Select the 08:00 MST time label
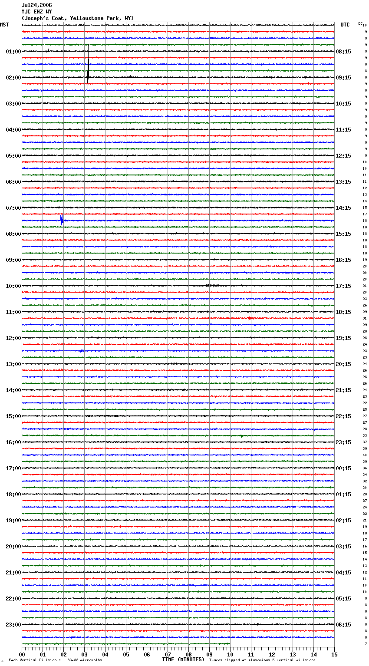 click(13, 234)
